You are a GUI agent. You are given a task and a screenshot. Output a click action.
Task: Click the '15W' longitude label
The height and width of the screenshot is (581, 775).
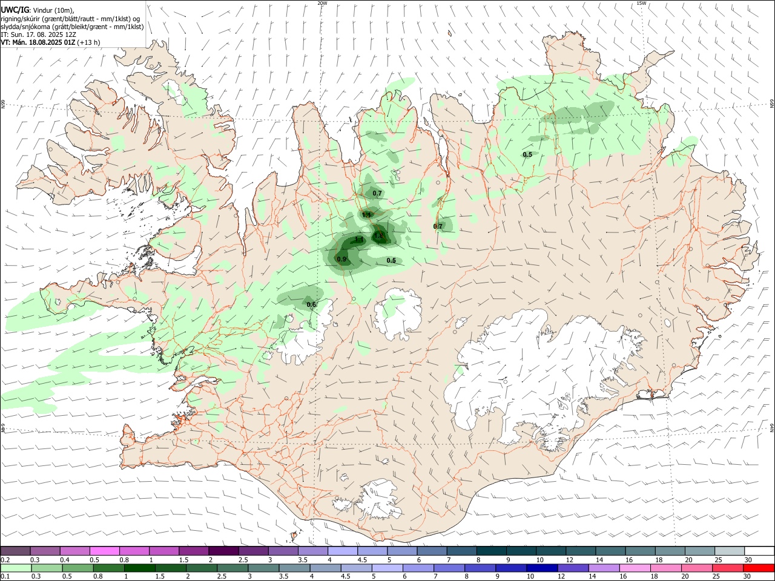click(642, 3)
